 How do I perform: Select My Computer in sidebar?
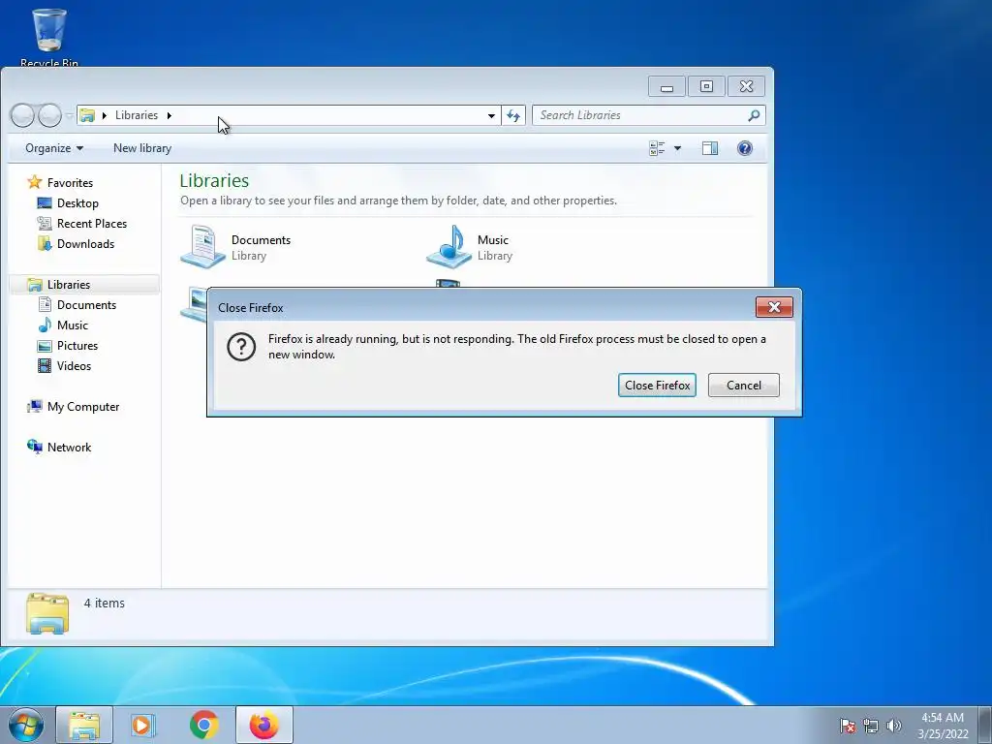point(73,407)
